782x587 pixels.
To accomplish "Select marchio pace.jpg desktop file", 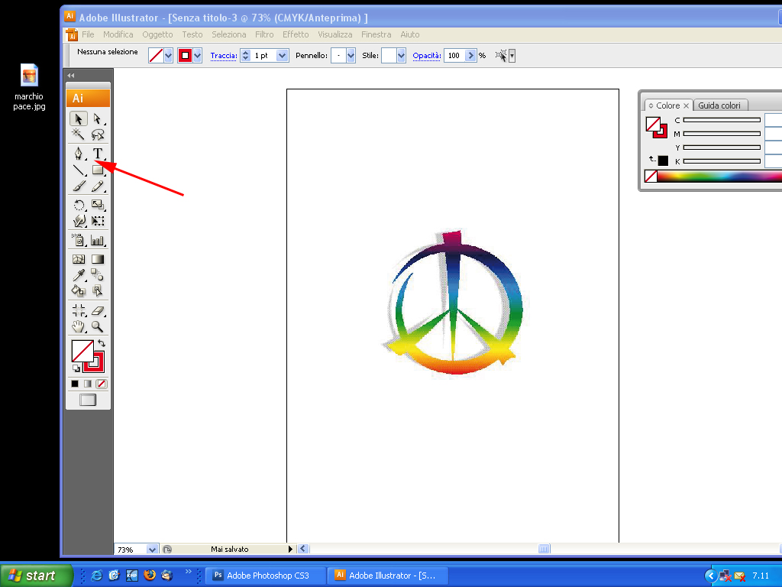I will [29, 87].
